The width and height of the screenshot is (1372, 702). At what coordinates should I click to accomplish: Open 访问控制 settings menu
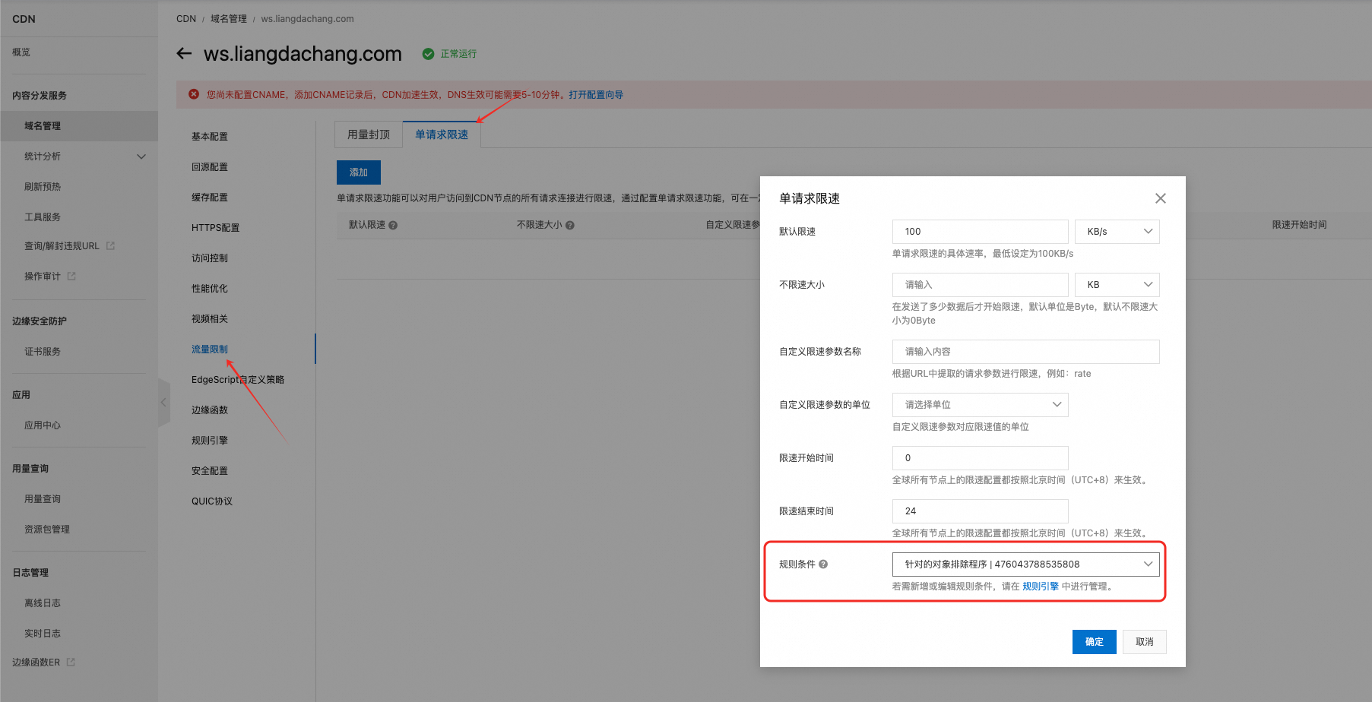pyautogui.click(x=210, y=258)
